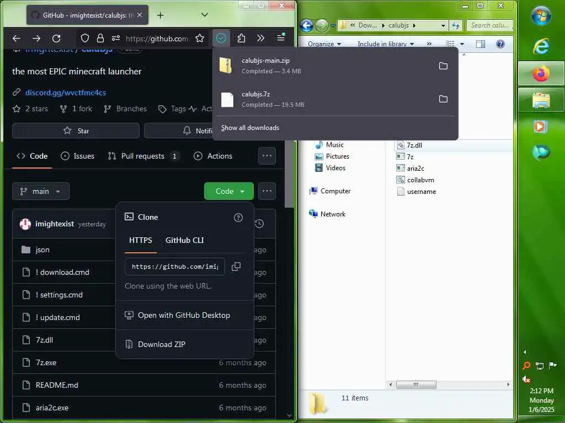This screenshot has height=423, width=565.
Task: Select the HTTPS clone tab
Action: 141,240
